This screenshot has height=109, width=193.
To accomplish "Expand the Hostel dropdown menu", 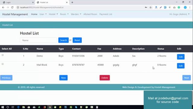I will pos(53,14).
